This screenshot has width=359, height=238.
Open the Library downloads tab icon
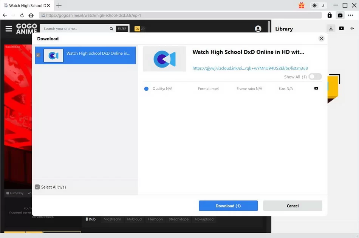point(331,28)
